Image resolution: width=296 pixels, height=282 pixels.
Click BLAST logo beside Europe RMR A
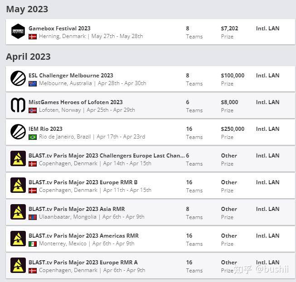18,265
